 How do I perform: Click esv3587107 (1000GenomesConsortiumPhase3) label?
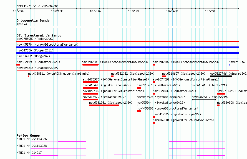pos(186,62)
